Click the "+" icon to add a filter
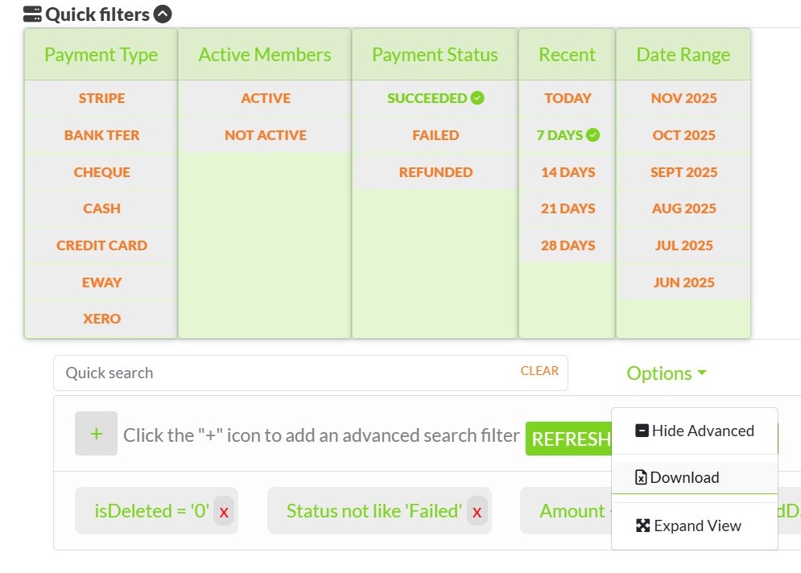Viewport: 801px width, 573px height. (x=96, y=433)
